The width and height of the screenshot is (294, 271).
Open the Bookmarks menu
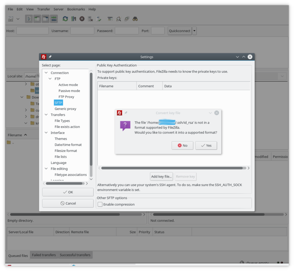tap(76, 9)
